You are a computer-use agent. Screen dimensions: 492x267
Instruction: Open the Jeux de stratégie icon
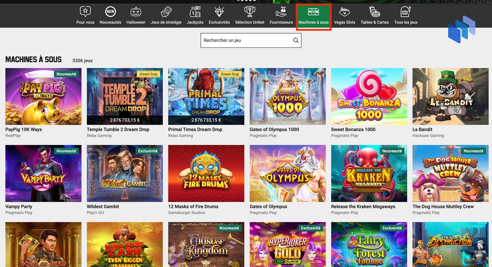click(x=166, y=11)
